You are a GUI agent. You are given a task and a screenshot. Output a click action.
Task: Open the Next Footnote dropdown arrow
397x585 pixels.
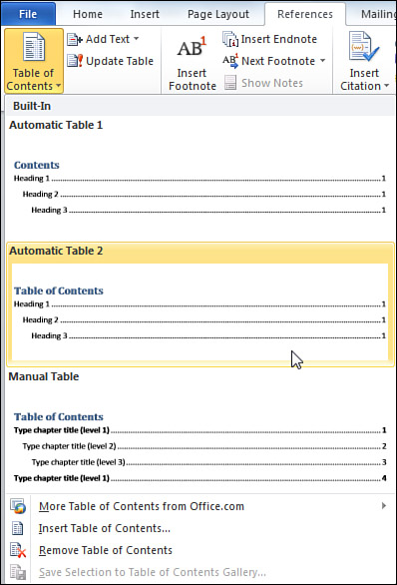coord(322,61)
